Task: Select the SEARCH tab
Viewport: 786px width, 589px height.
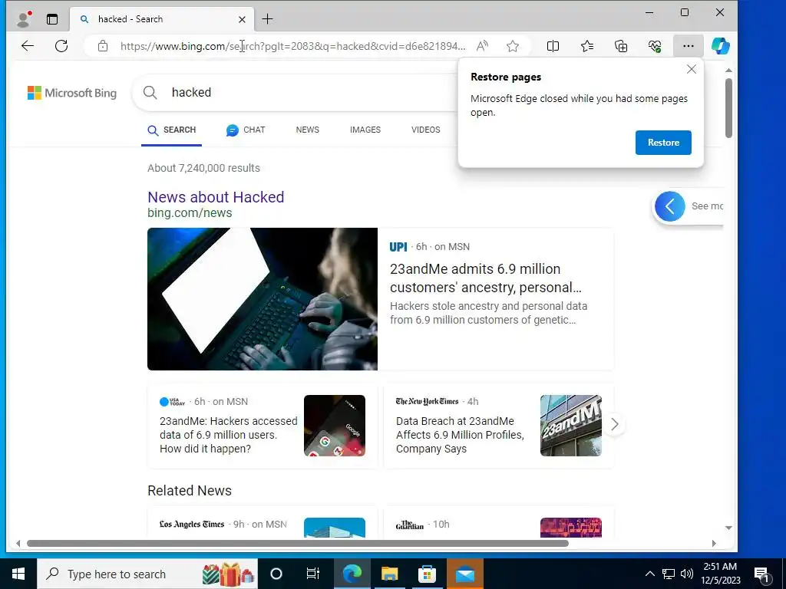Action: pos(171,130)
